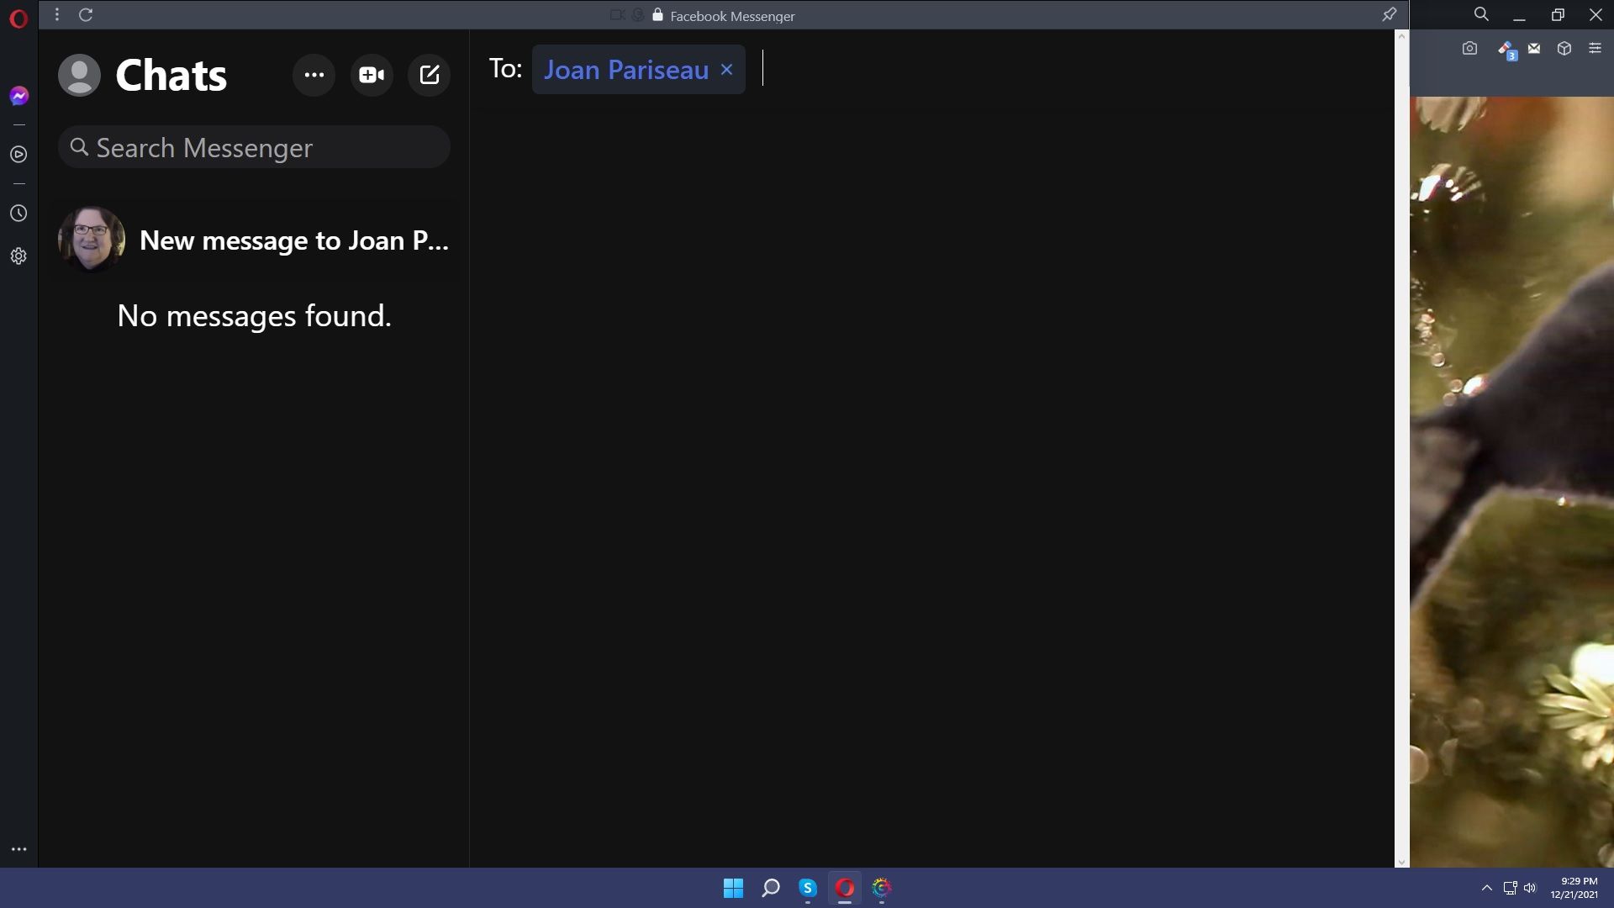Remove Joan Pariseau from recipient field
The height and width of the screenshot is (908, 1614).
click(728, 69)
